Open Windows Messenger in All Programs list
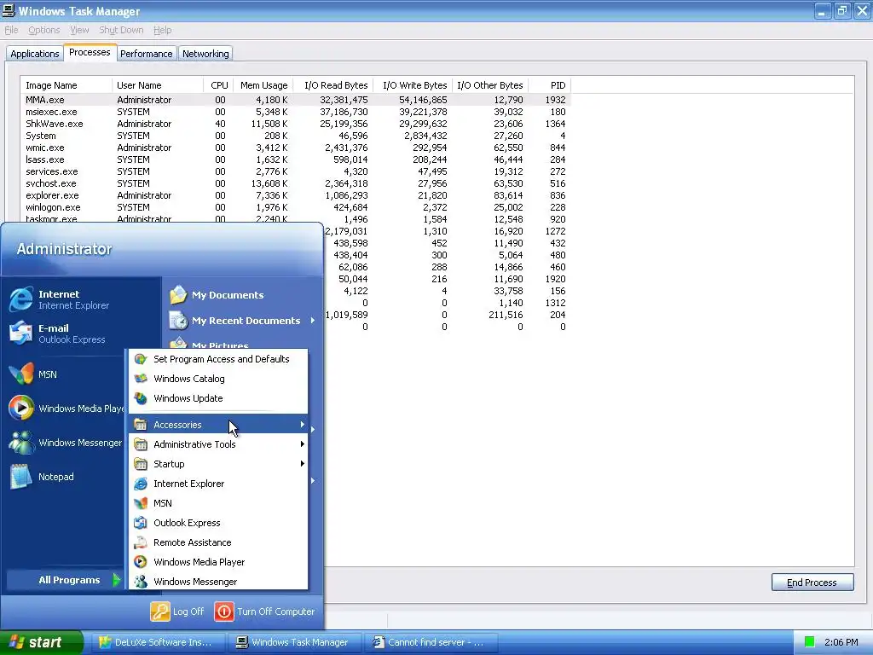Viewport: 873px width, 655px height. (218, 581)
